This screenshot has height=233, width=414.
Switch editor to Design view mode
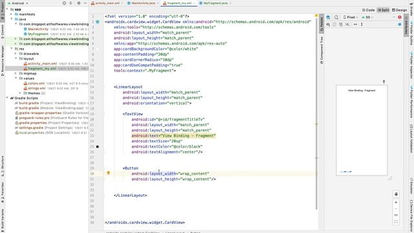click(x=399, y=10)
